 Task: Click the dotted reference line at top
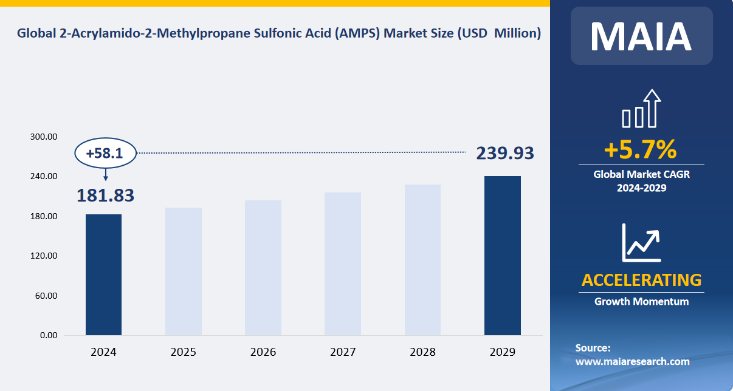[x=304, y=153]
